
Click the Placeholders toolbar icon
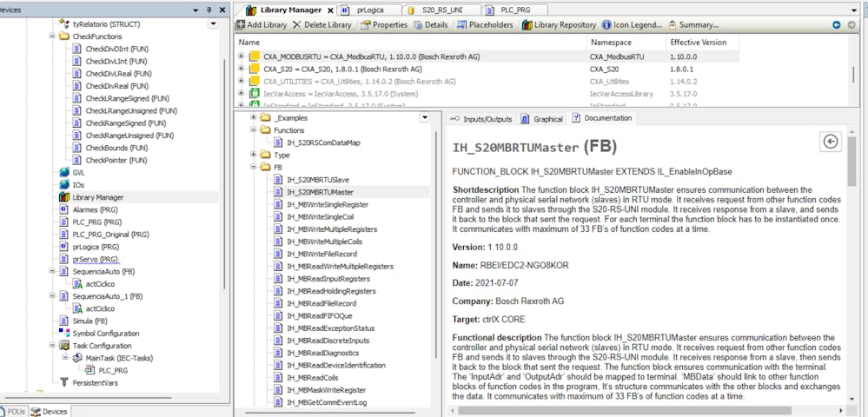click(x=461, y=25)
